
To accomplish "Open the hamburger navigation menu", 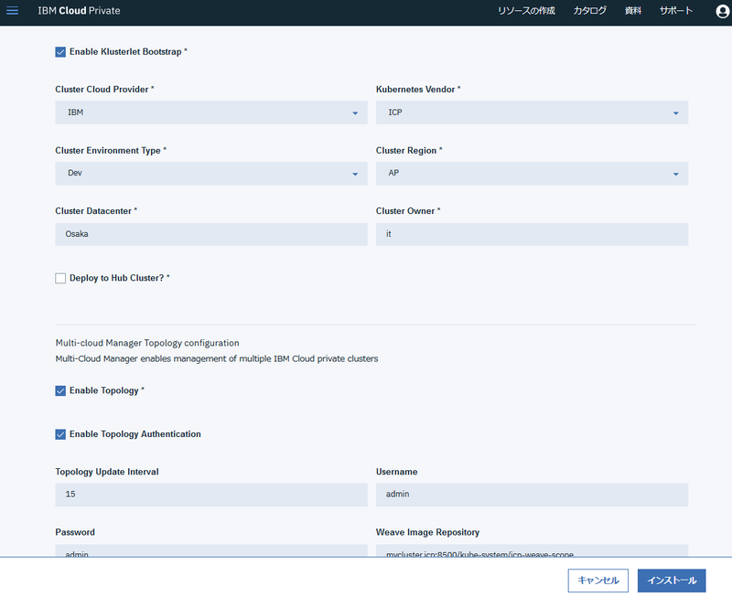I will (x=13, y=11).
